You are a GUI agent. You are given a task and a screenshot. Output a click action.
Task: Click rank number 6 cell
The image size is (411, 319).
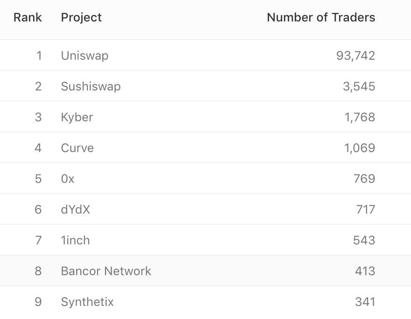tap(38, 209)
